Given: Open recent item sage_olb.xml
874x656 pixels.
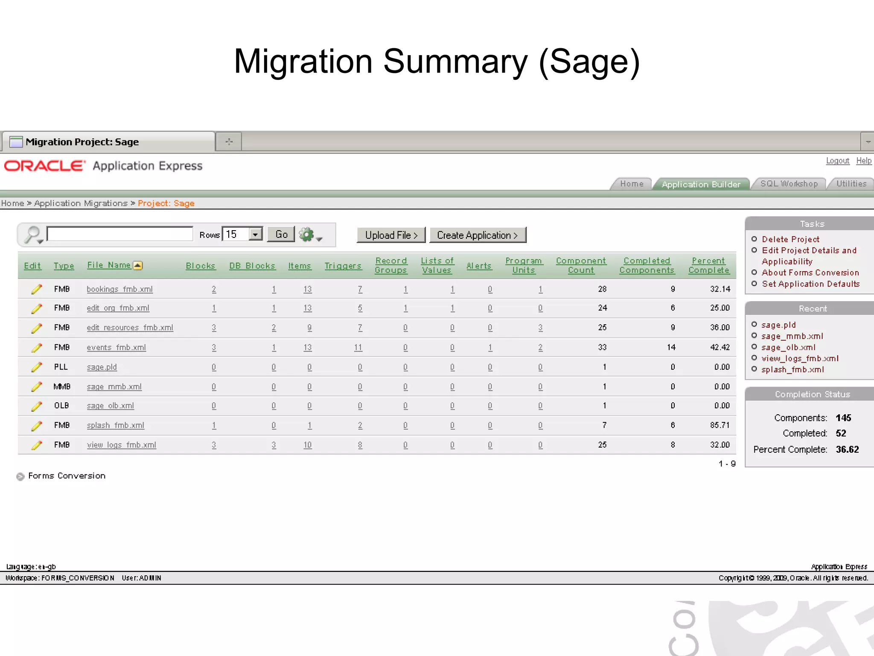Looking at the screenshot, I should (x=788, y=347).
